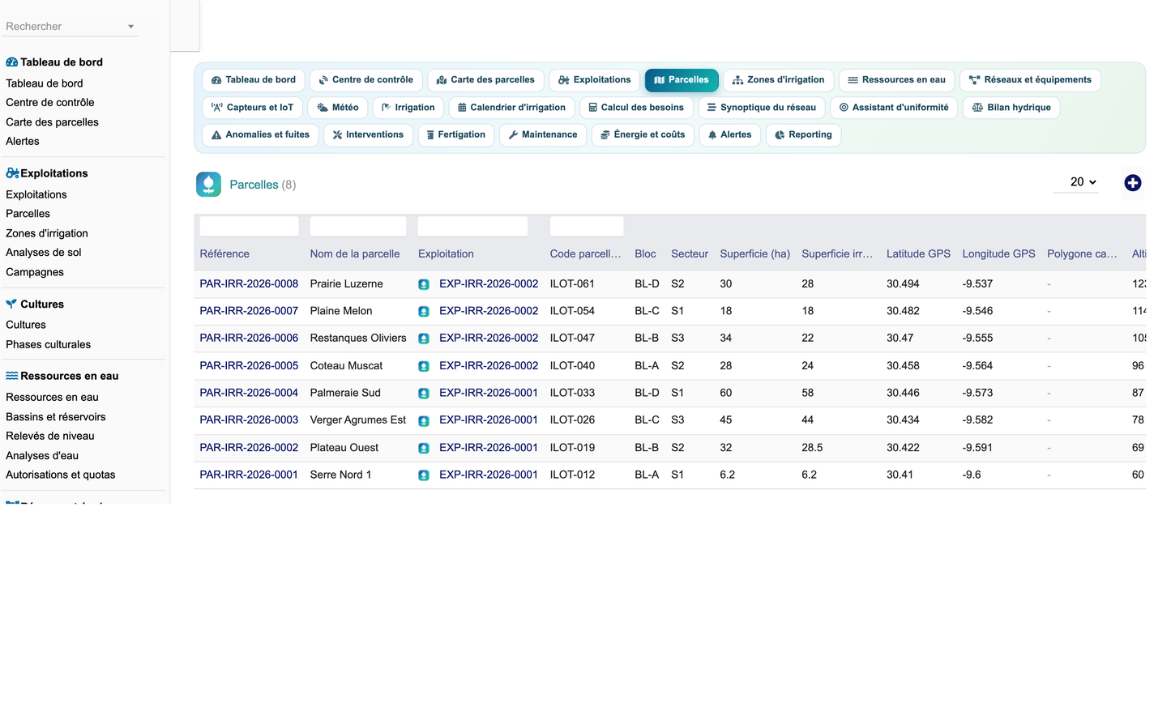The height and width of the screenshot is (724, 1171).
Task: Open Synoptique du réseau tab
Action: click(x=762, y=108)
